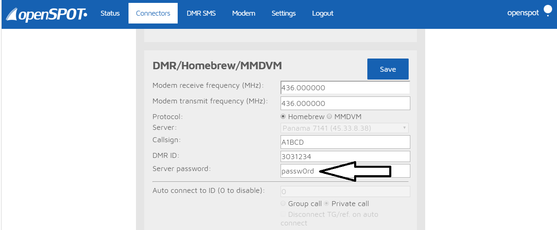Click into the DMR ID field
The image size is (557, 230).
[x=345, y=157]
